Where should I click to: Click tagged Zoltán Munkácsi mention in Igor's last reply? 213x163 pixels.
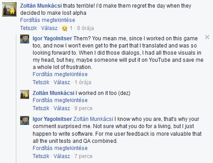93,119
